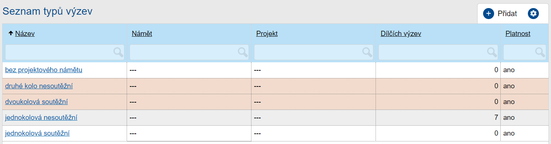Open the settings gear icon
This screenshot has width=551, height=144.
(533, 14)
